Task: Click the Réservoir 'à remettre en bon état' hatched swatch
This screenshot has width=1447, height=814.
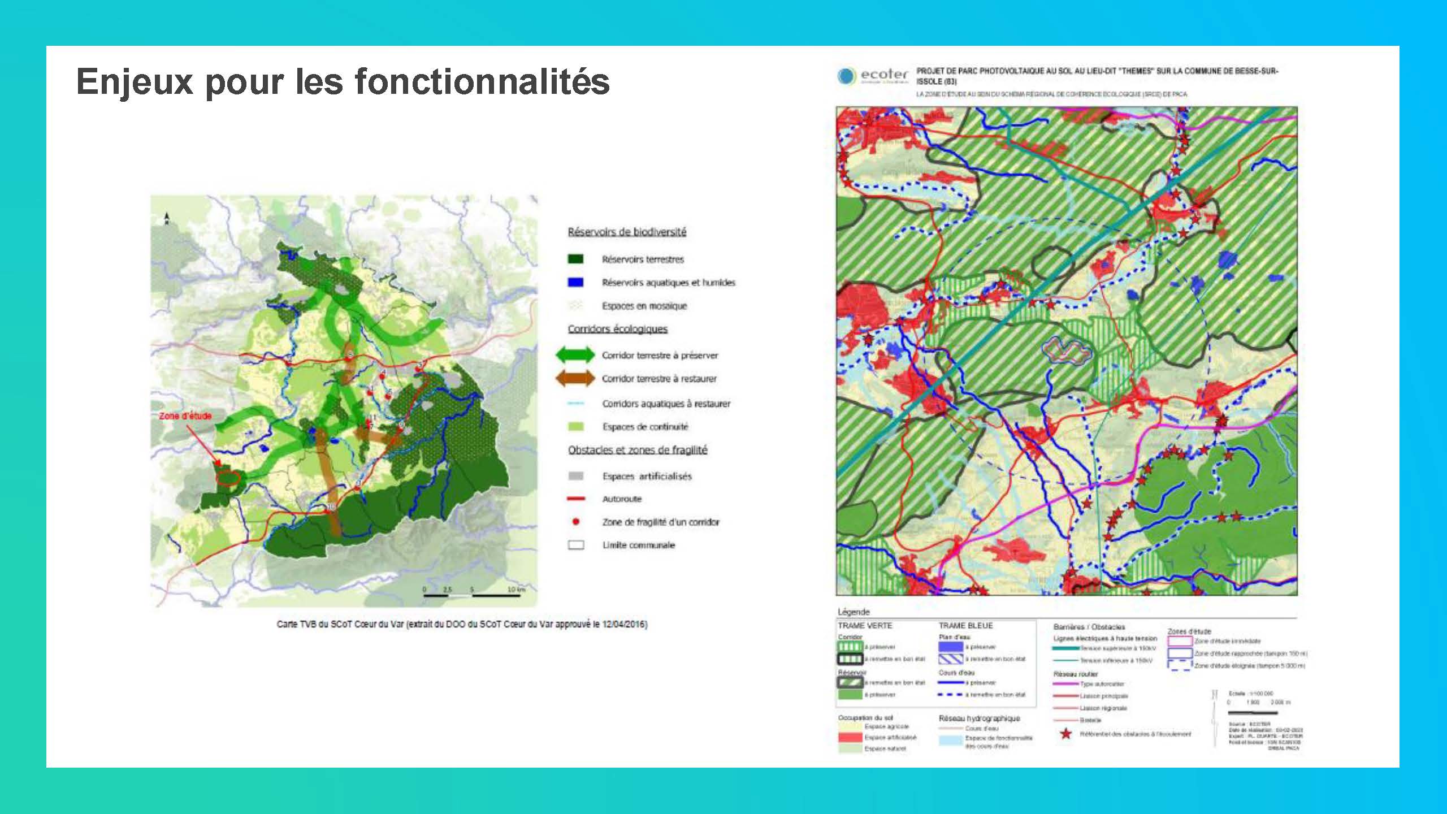Action: point(850,682)
